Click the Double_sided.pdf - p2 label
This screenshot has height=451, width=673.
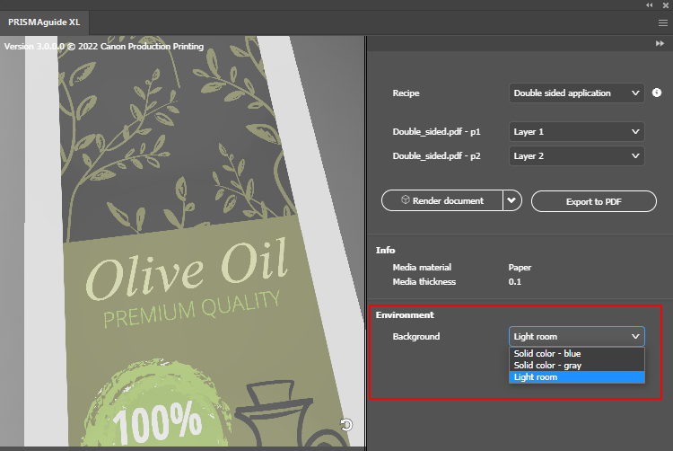point(436,156)
